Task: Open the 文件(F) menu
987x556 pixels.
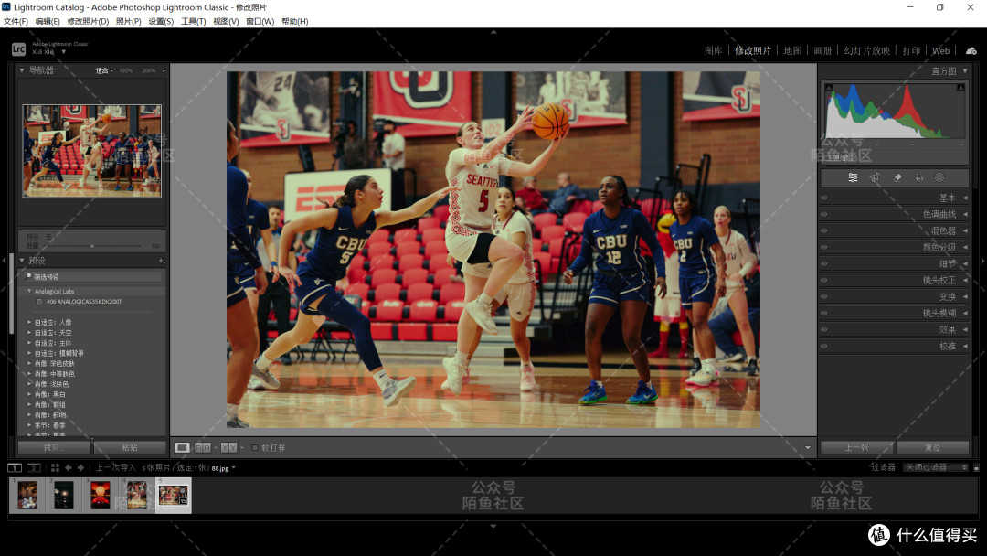Action: 16,21
